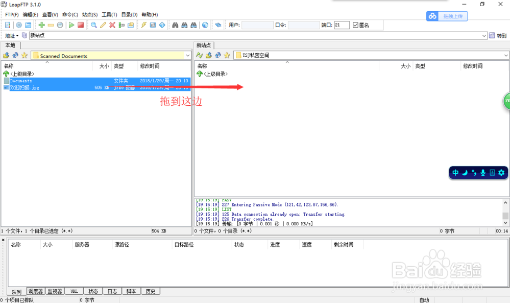Viewport: 510px width, 303px height.
Task: Expand the Scanned Documents local path dropdown
Action: (x=187, y=56)
